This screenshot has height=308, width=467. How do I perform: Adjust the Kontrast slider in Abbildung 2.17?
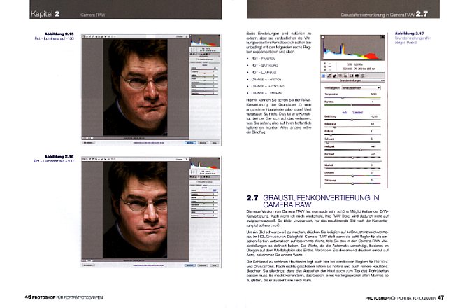click(352, 157)
